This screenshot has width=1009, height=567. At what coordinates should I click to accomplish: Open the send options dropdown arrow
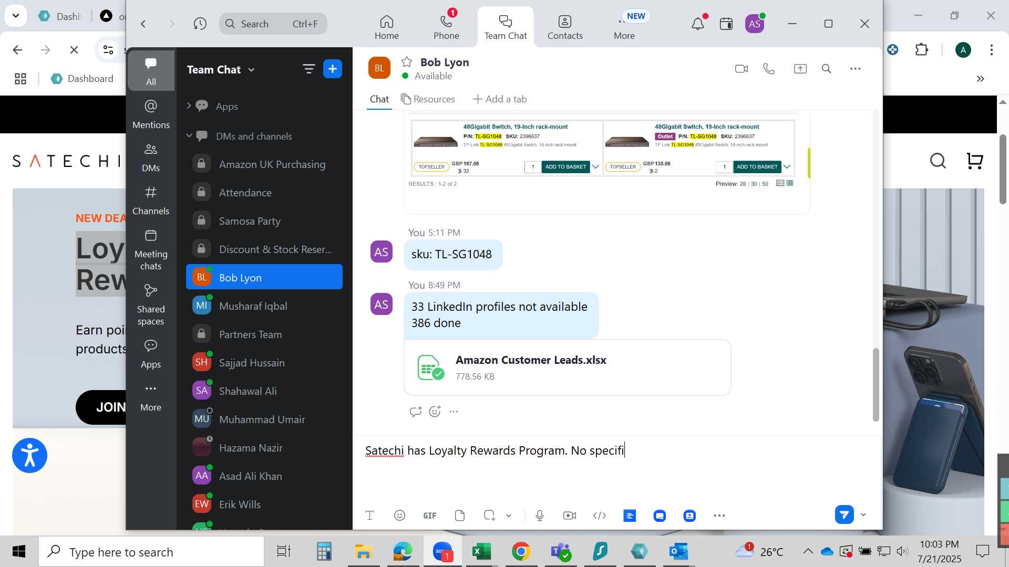(863, 514)
